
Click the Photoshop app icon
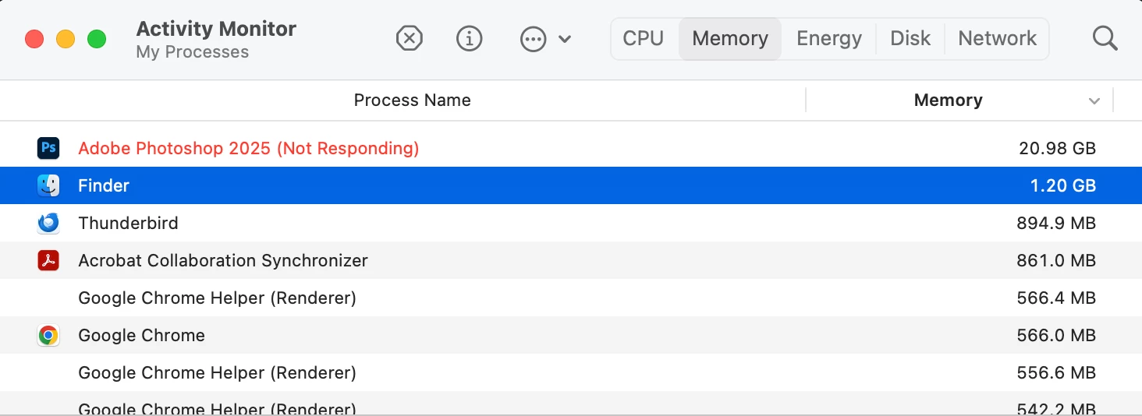[48, 148]
